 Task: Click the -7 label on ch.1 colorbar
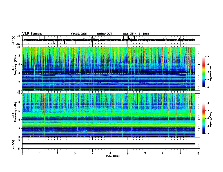(208, 87)
